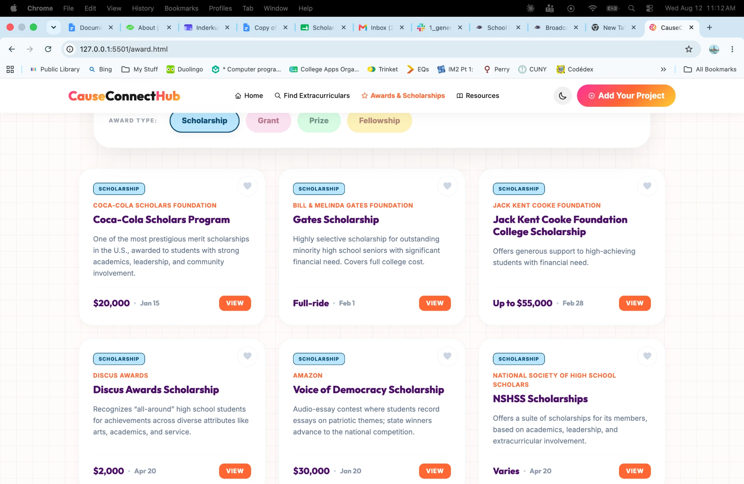Open Wi-Fi status menu

(592, 8)
